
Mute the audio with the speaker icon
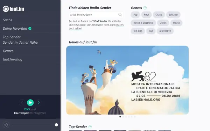(6, 125)
